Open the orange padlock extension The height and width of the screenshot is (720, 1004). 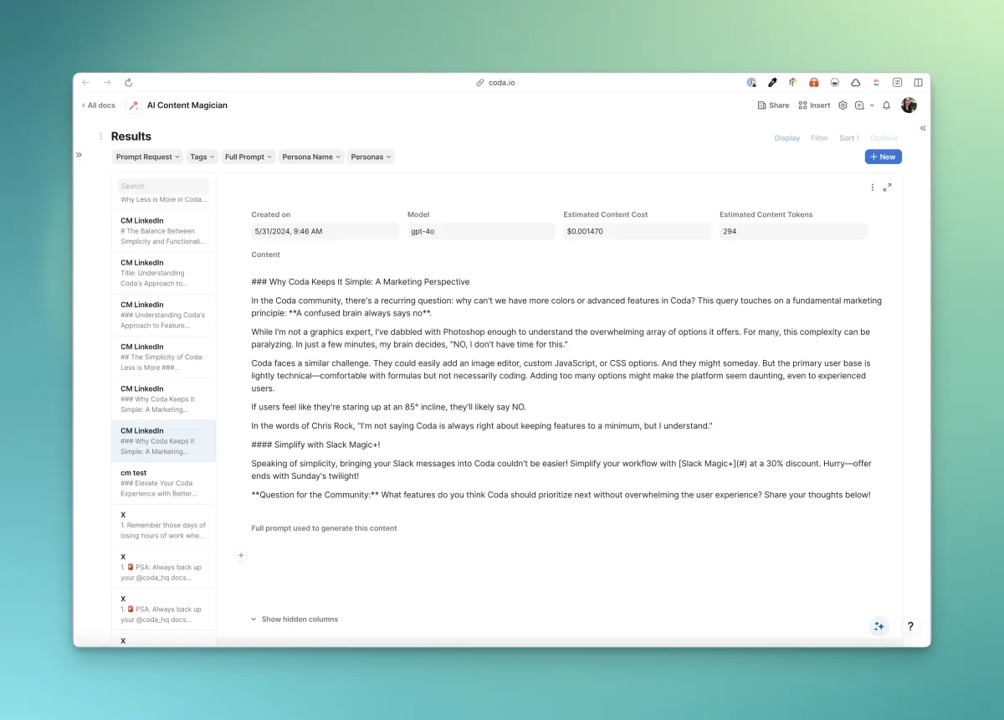coord(813,83)
